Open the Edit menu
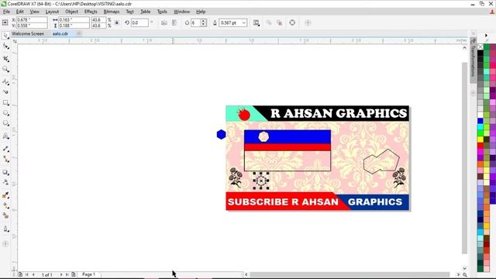The image size is (496, 279). tap(20, 12)
